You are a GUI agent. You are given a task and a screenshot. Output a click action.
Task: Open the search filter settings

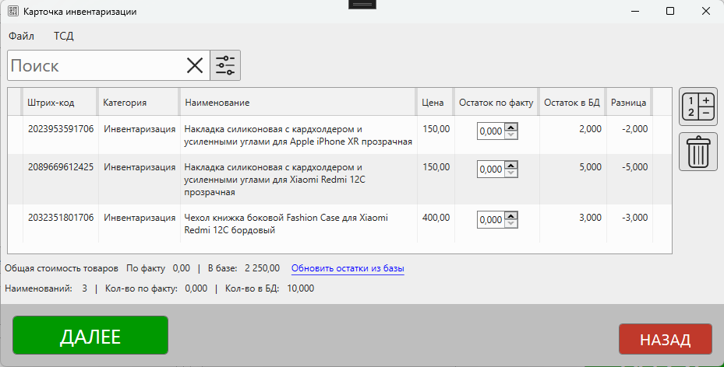click(x=225, y=66)
